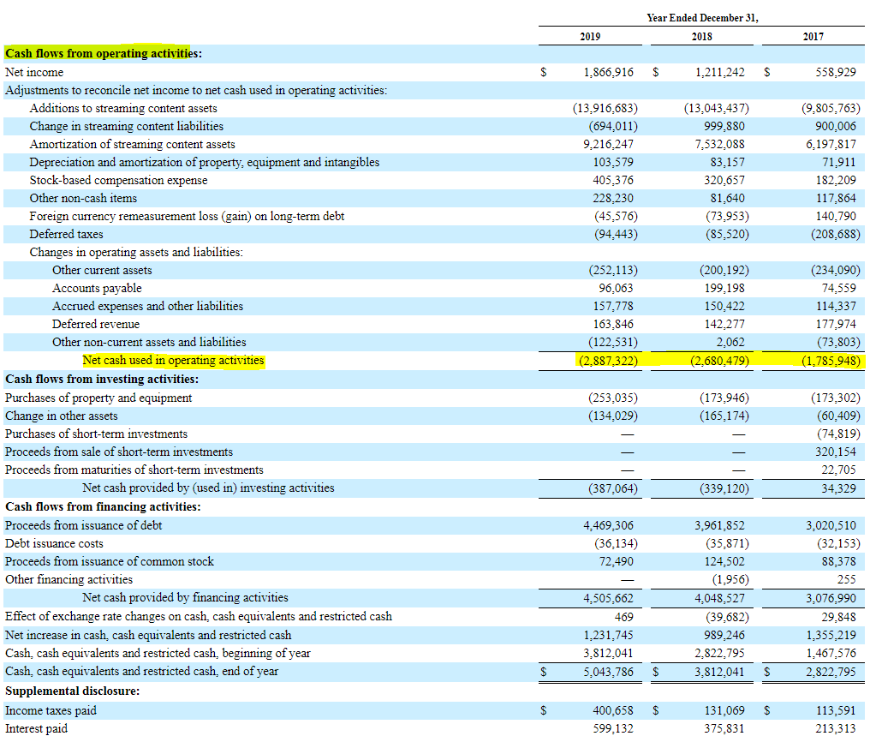870x742 pixels.
Task: Select 'Other non-current assets and liabilities' label
Action: point(149,342)
